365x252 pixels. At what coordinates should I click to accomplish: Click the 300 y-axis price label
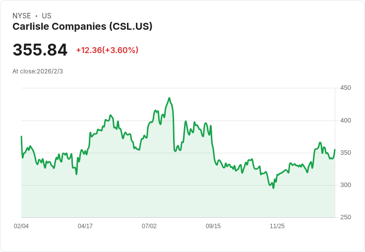(x=346, y=185)
